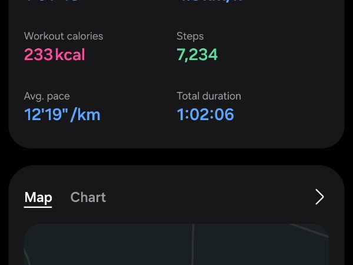Tap the 1:02:06 duration value
Screen dimensions: 353x265
205,114
